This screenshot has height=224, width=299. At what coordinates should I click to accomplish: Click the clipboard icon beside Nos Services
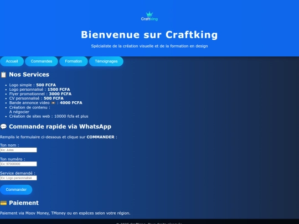[x=3, y=75]
